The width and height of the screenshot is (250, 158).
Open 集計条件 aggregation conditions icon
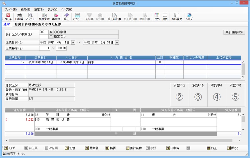[44, 17]
